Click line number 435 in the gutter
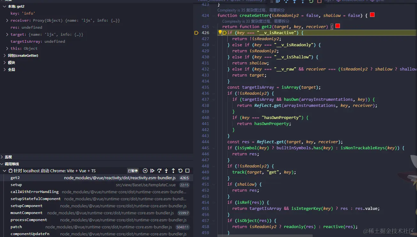The height and width of the screenshot is (237, 417). click(205, 87)
